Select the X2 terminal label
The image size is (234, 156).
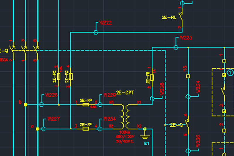(139, 126)
